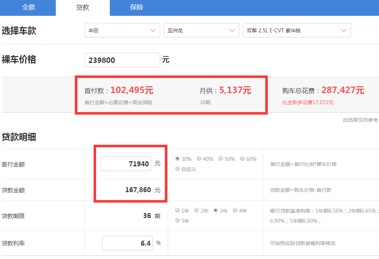Image resolution: width=379 pixels, height=259 pixels.
Task: Open the 保险 tab
Action: [x=136, y=8]
